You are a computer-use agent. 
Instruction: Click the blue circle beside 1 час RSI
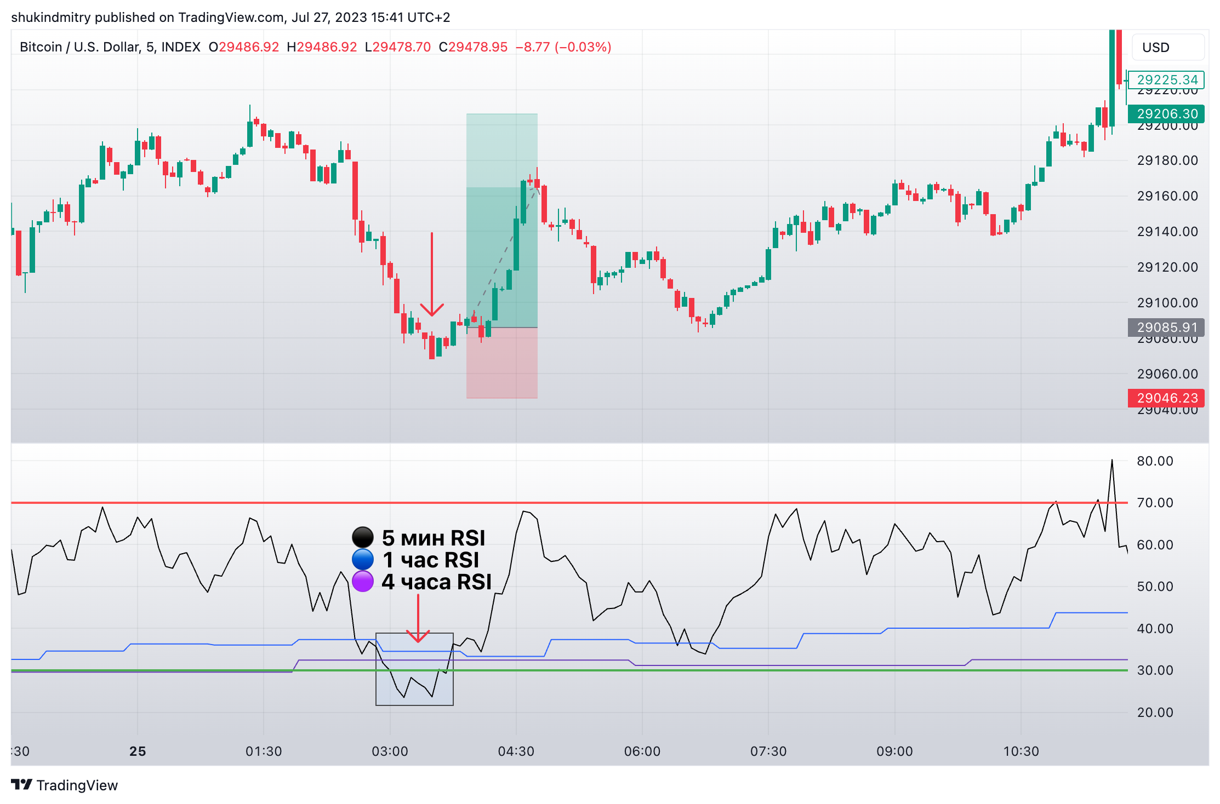[362, 560]
